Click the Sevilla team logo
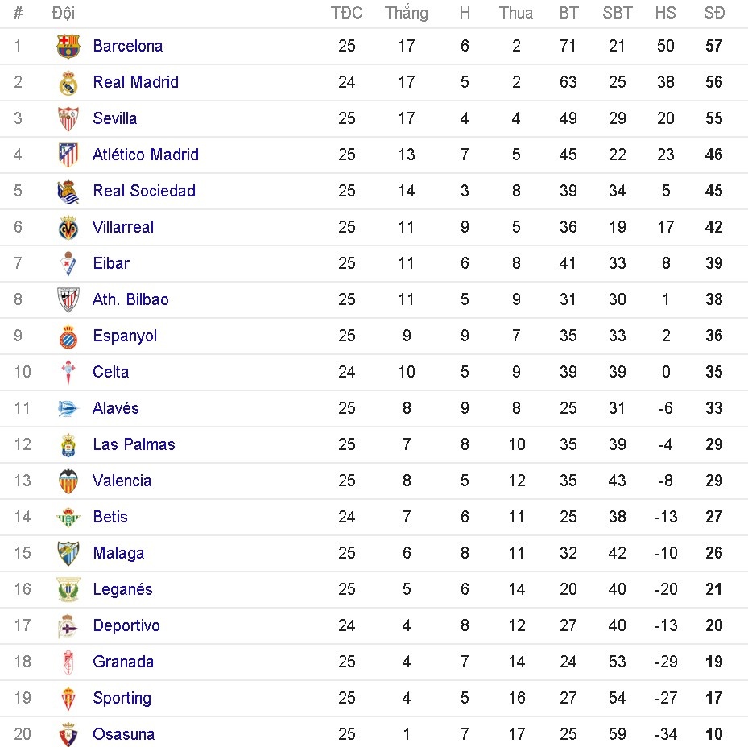The image size is (748, 747). (68, 118)
